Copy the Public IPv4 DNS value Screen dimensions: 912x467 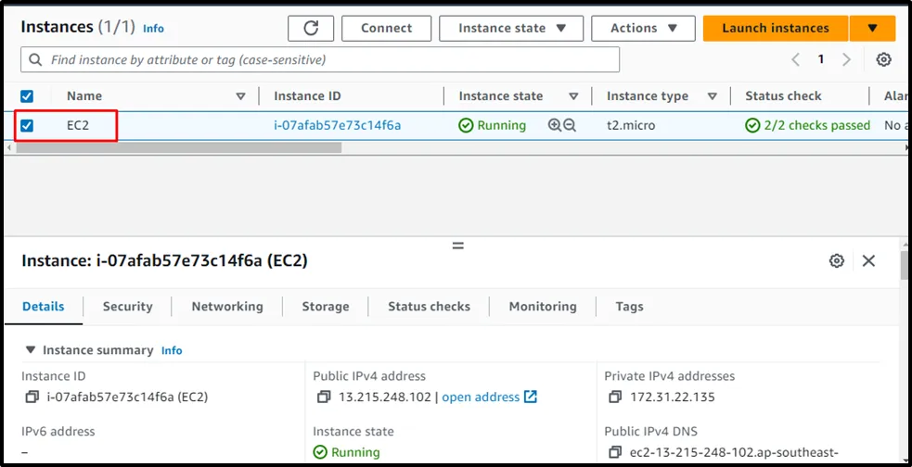(615, 452)
